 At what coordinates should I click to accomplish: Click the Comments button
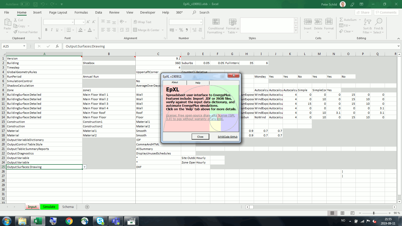point(386,13)
